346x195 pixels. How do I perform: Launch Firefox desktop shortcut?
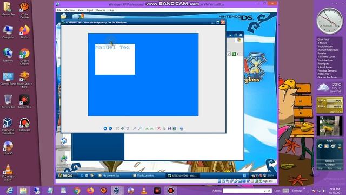pos(24,32)
